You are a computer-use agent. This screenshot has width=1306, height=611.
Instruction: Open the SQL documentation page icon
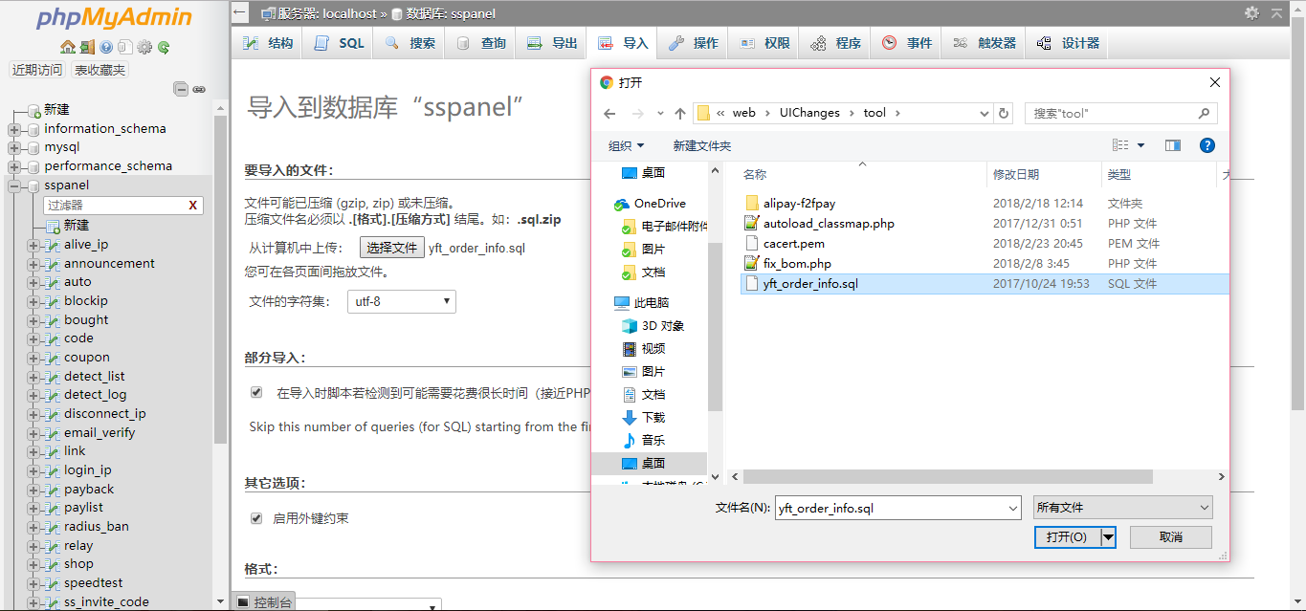125,47
